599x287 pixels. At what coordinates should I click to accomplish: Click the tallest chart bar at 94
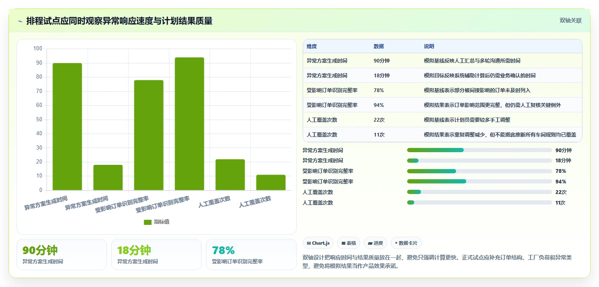coord(189,124)
